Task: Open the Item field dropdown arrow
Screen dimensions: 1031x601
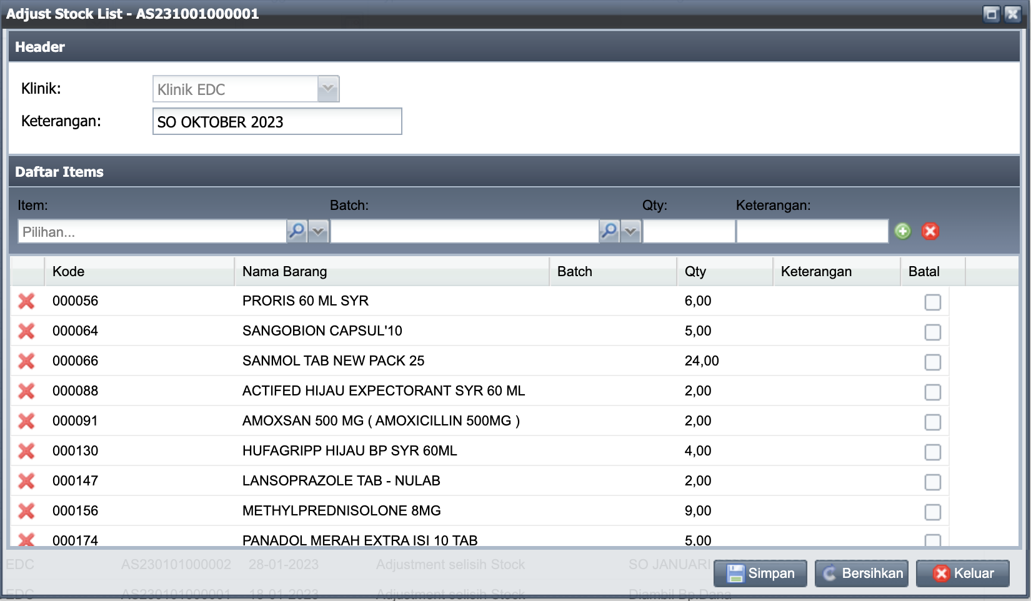Action: click(319, 231)
